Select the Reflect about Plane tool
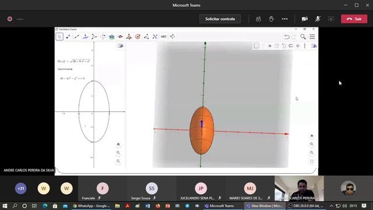Screen dimensions: 373x210 tap(155, 36)
